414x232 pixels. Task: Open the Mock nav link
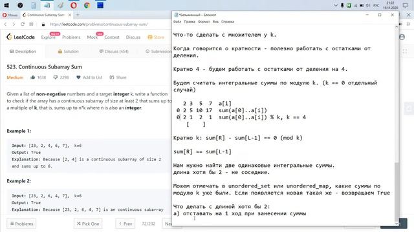(93, 37)
